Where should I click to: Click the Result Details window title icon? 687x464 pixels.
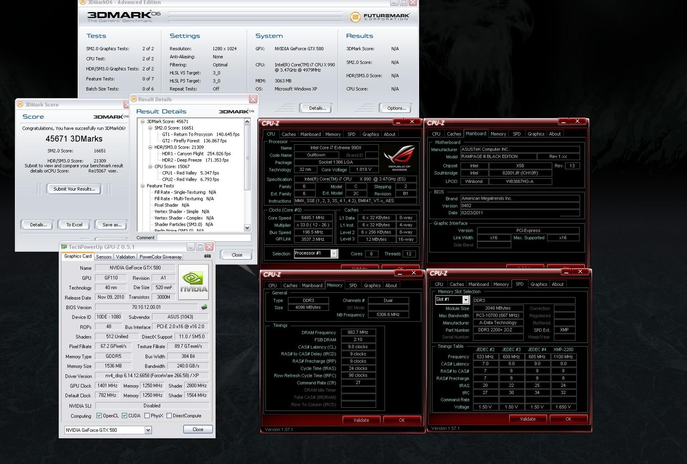point(134,99)
